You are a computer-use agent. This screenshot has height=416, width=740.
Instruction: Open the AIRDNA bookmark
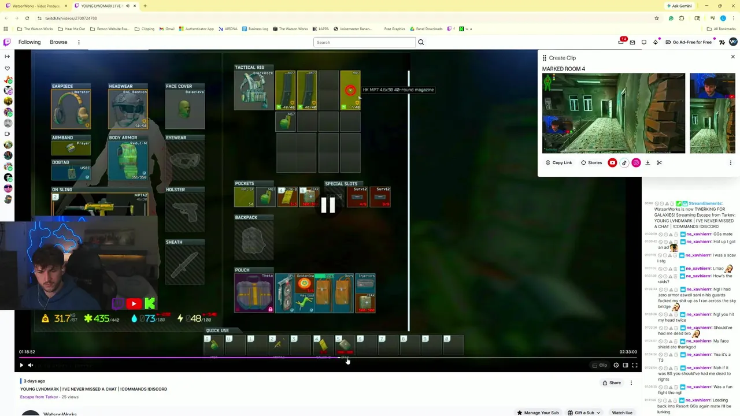227,29
